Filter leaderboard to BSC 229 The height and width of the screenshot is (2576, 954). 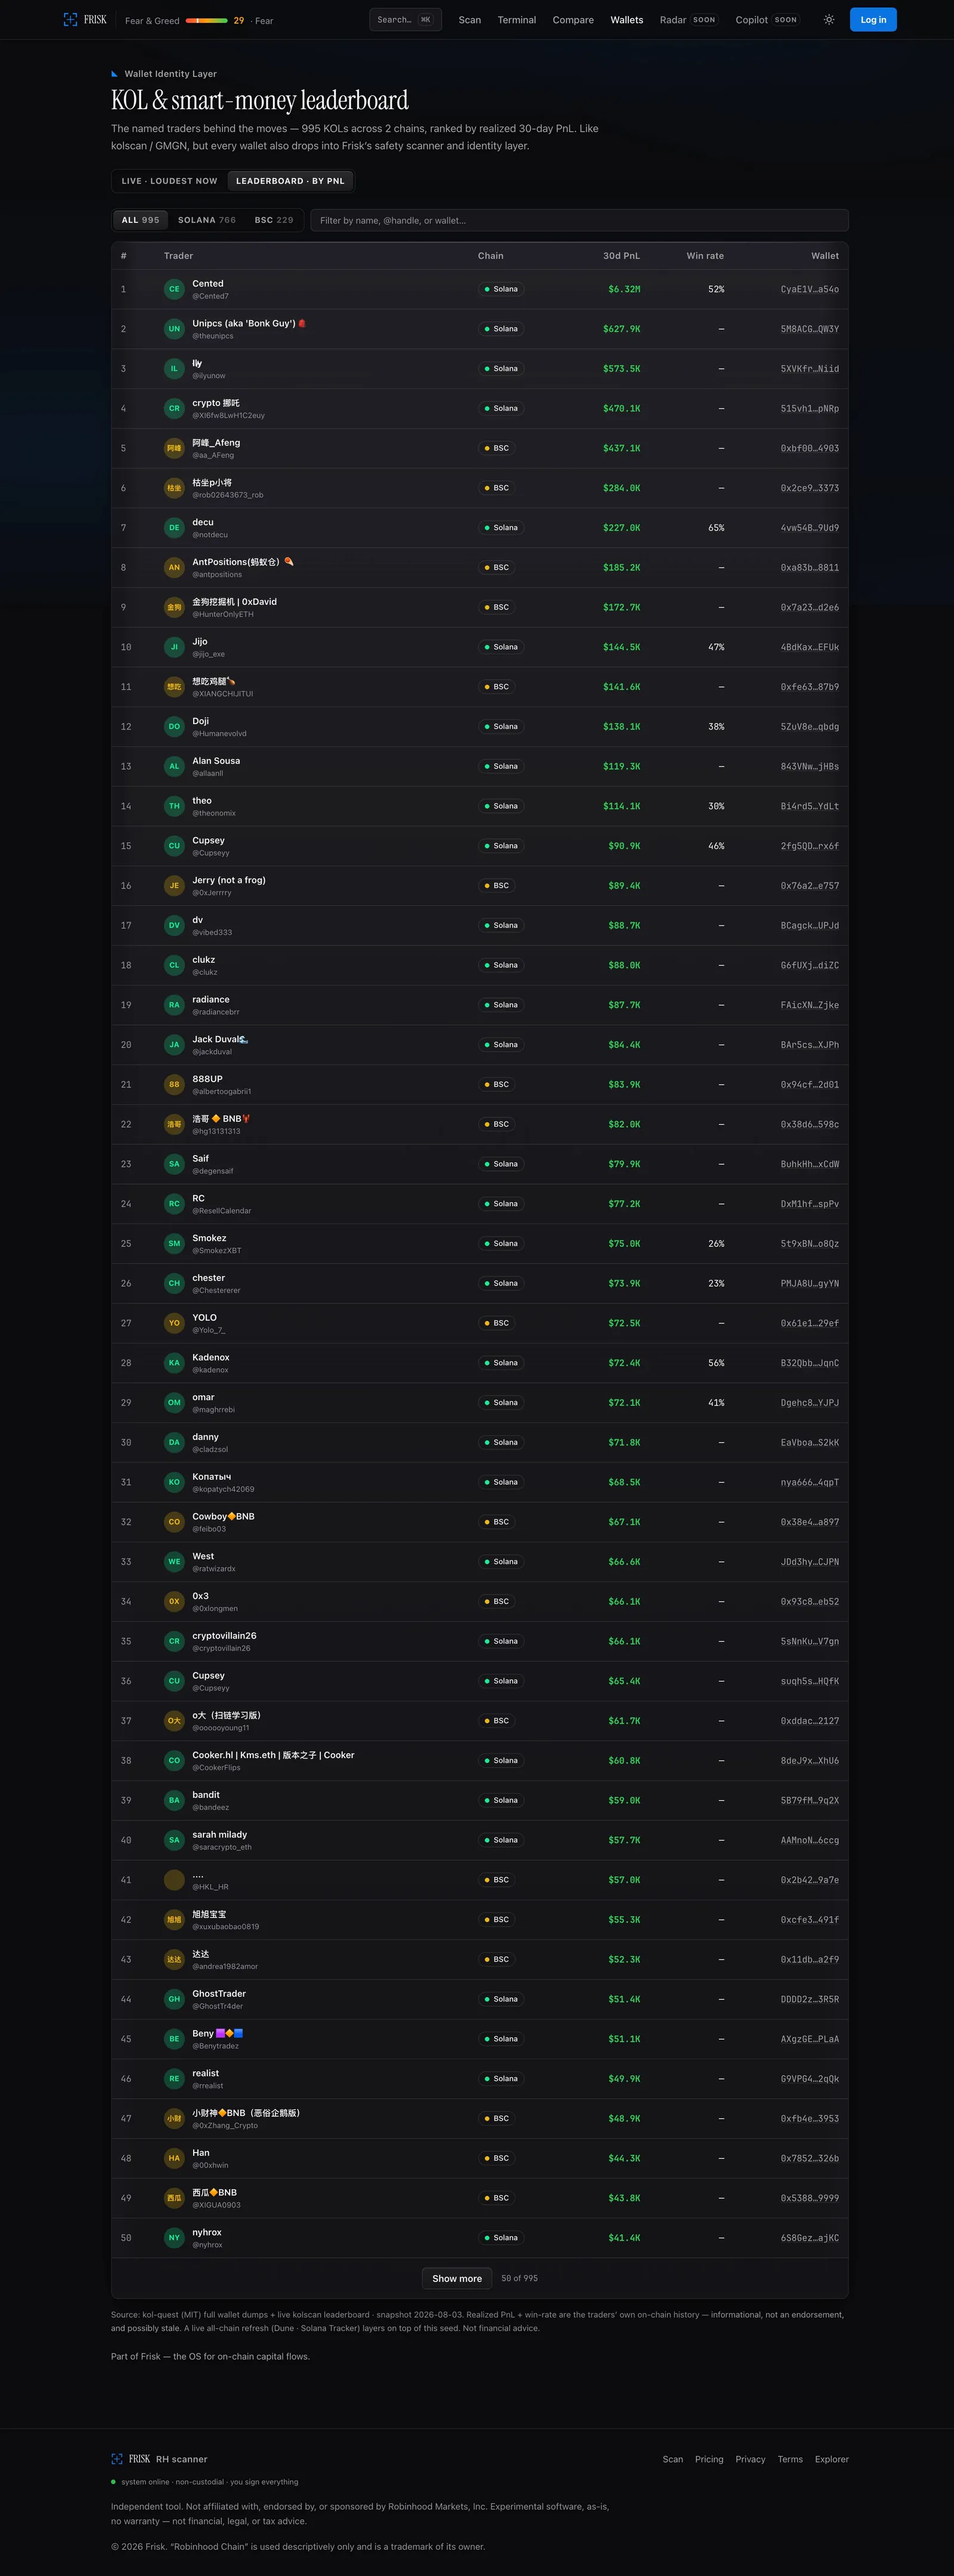pyautogui.click(x=274, y=220)
